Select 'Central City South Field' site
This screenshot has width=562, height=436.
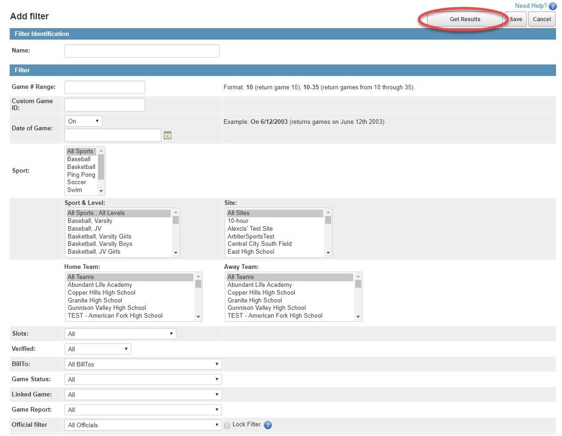point(275,244)
